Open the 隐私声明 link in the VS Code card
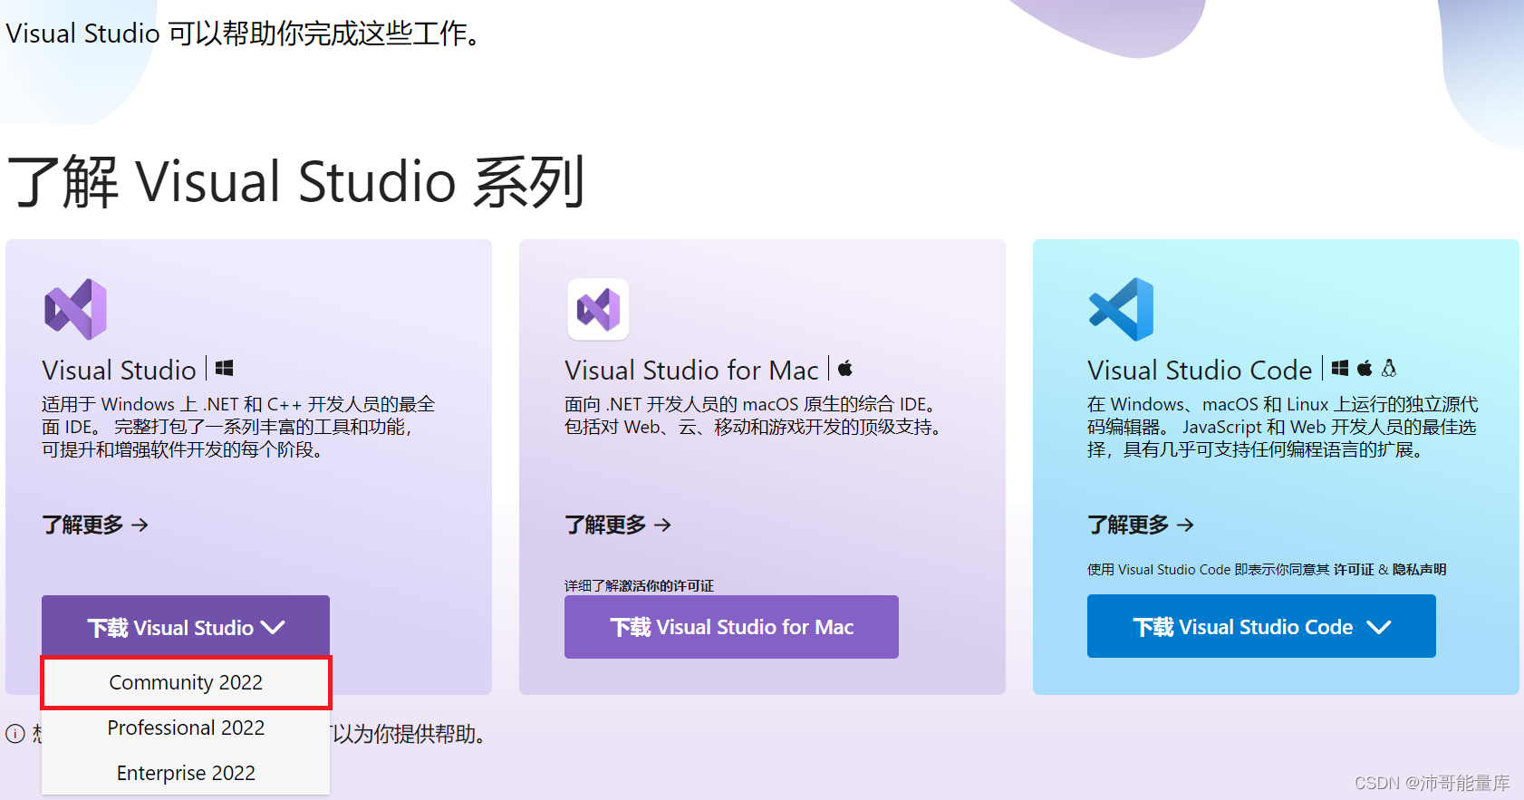Image resolution: width=1524 pixels, height=800 pixels. 1419,569
